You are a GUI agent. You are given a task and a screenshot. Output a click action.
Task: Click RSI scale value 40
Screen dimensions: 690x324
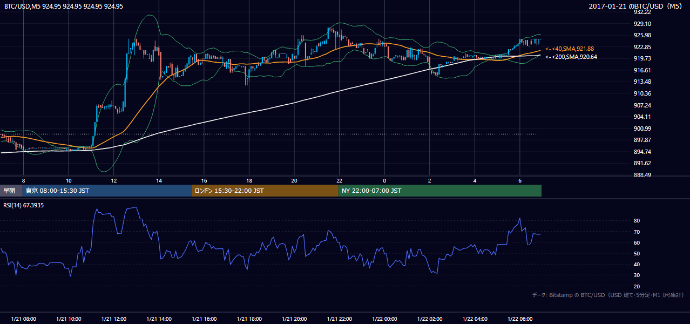point(637,264)
